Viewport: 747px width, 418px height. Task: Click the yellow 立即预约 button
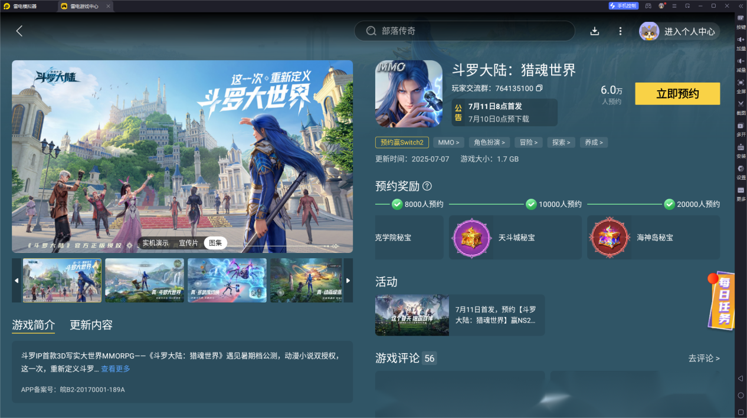(677, 94)
